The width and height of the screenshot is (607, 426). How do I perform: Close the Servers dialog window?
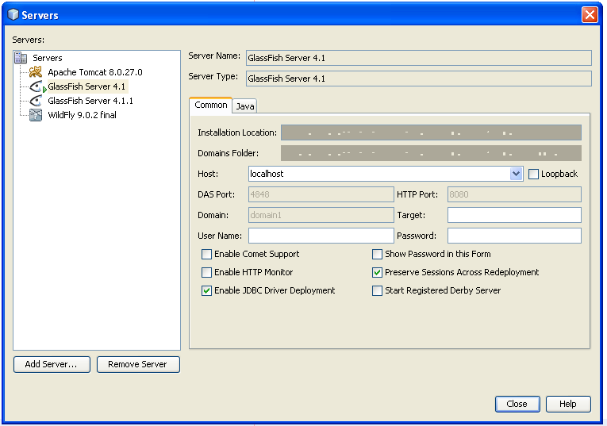(x=590, y=15)
